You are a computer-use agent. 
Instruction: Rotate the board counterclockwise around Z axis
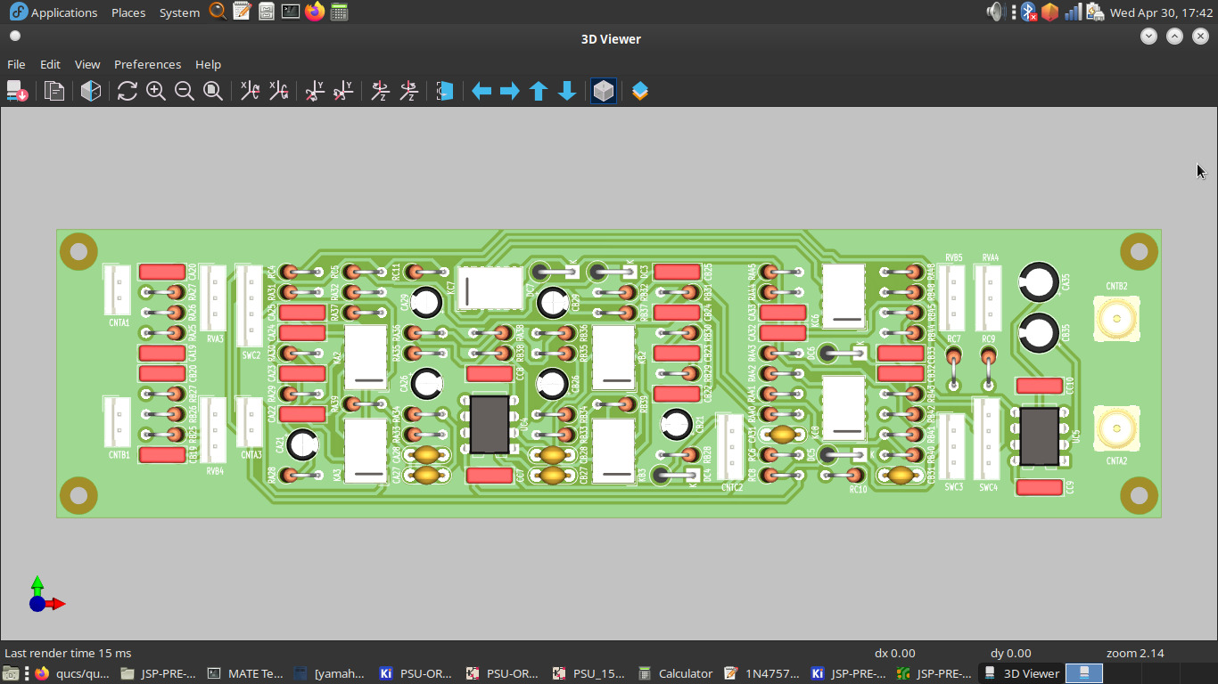[408, 91]
